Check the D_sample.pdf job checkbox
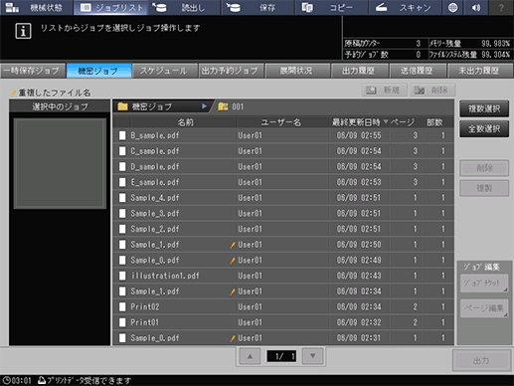This screenshot has height=386, width=514. point(122,166)
